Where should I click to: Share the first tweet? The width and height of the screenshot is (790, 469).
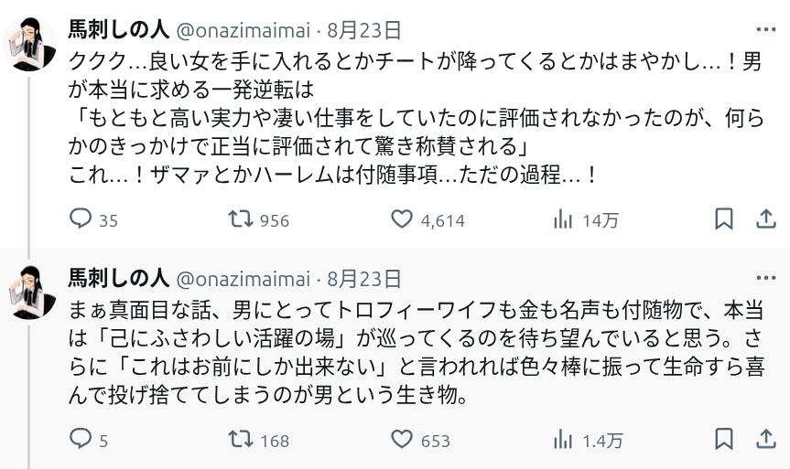click(766, 219)
